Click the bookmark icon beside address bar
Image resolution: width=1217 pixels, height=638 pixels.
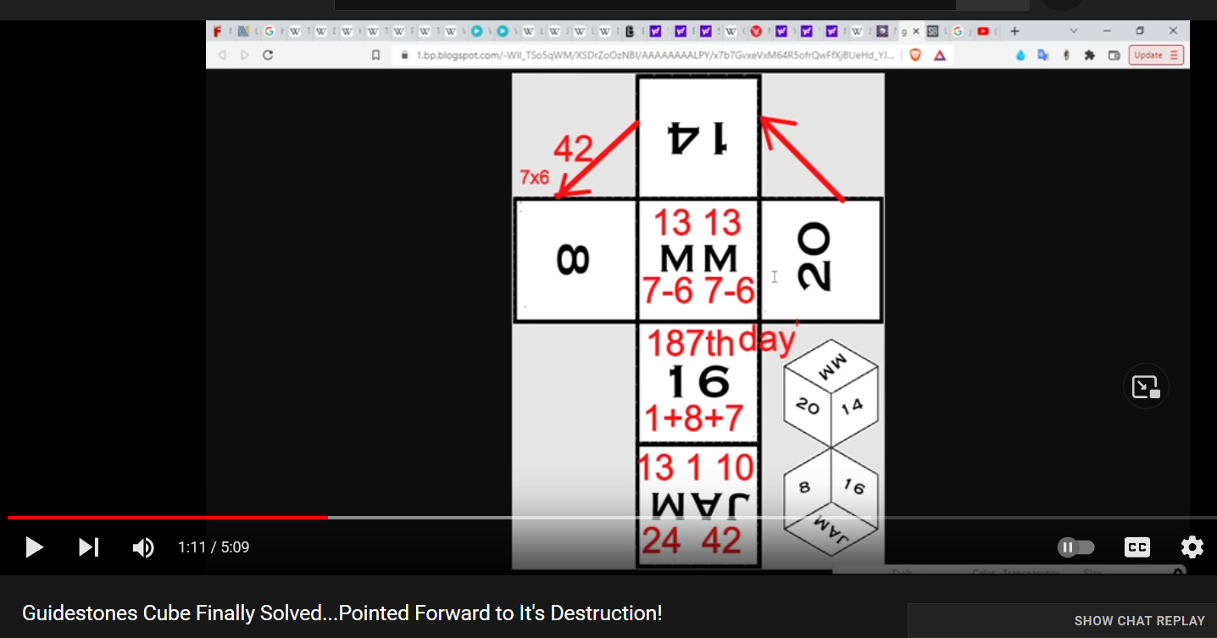pyautogui.click(x=376, y=55)
